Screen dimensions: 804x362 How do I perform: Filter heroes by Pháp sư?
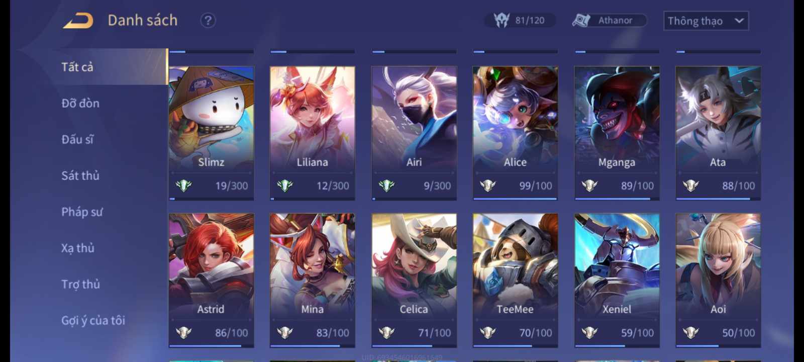pos(82,212)
